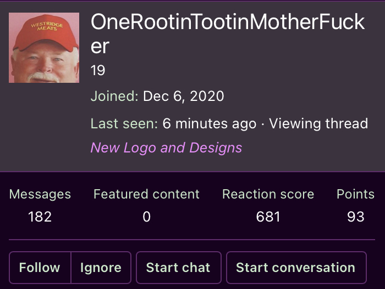
Task: Follow this user
Action: [40, 268]
